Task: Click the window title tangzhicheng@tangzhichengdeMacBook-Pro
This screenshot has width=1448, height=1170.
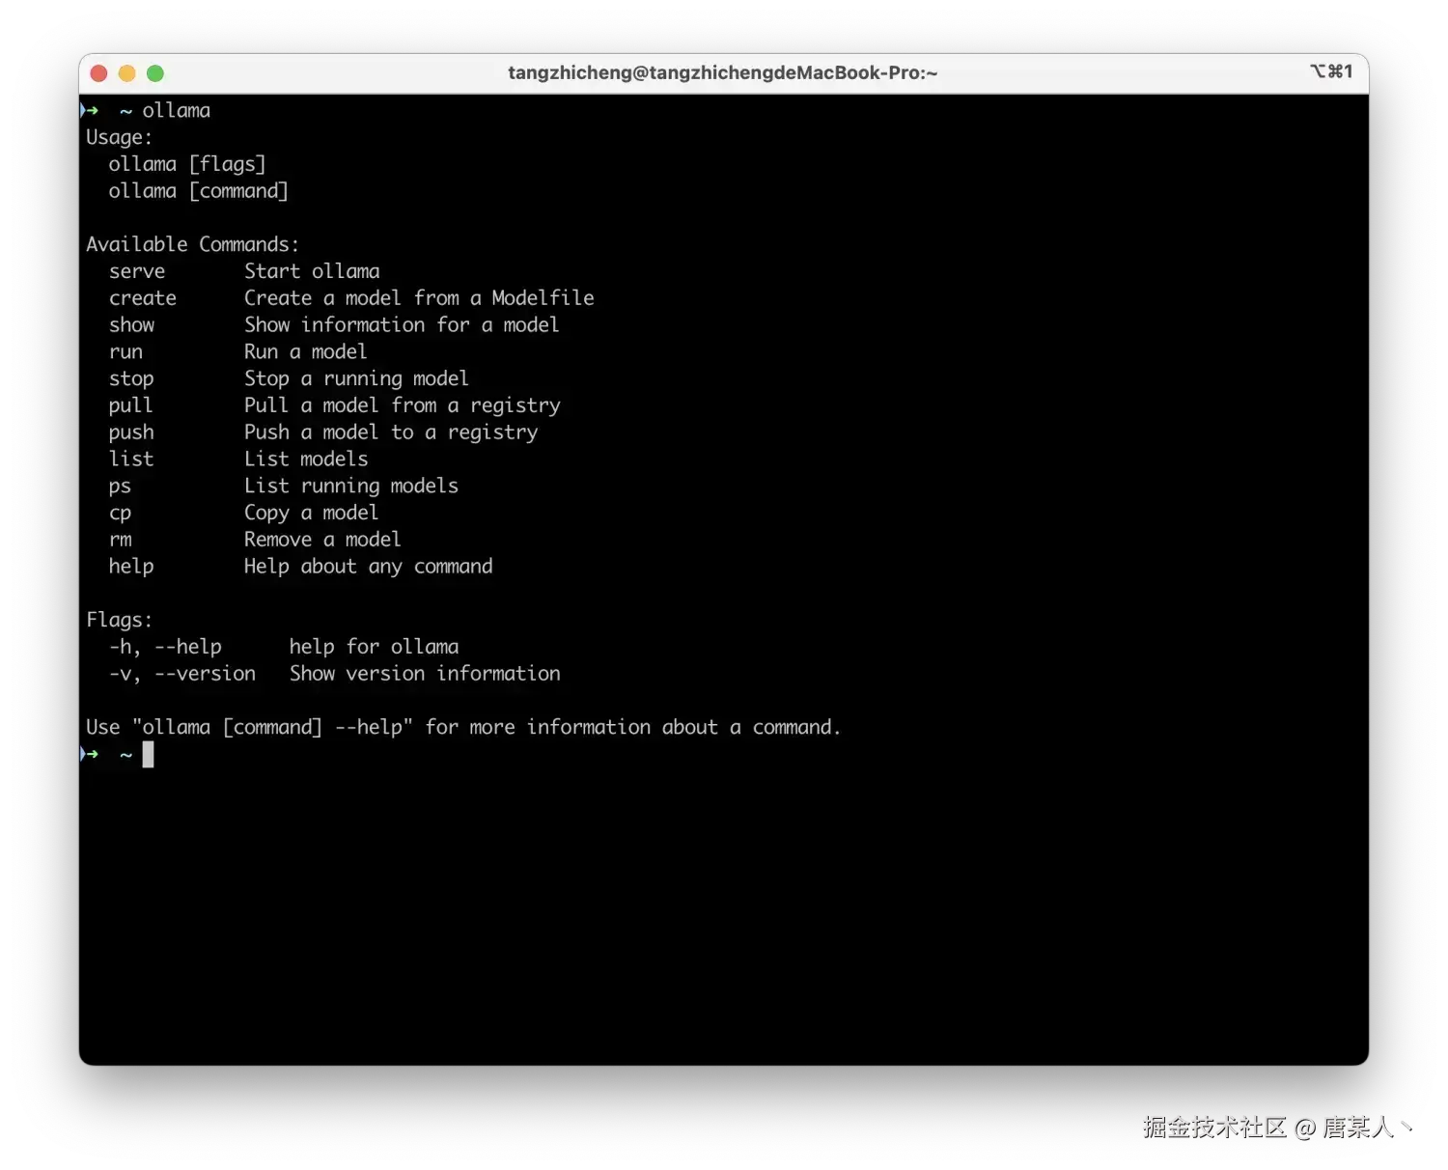Action: pyautogui.click(x=723, y=73)
